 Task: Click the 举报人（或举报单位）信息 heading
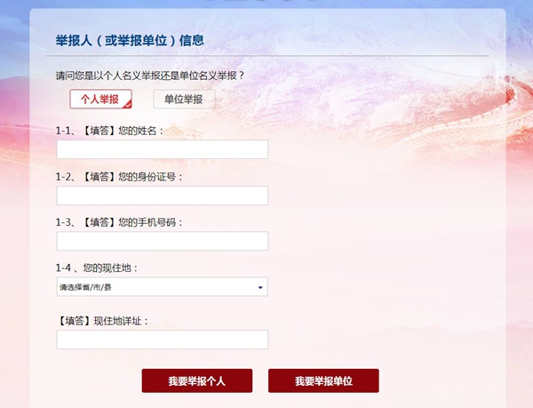pos(130,40)
